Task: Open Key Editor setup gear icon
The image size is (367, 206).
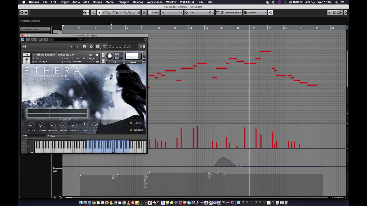Action: 345,13
